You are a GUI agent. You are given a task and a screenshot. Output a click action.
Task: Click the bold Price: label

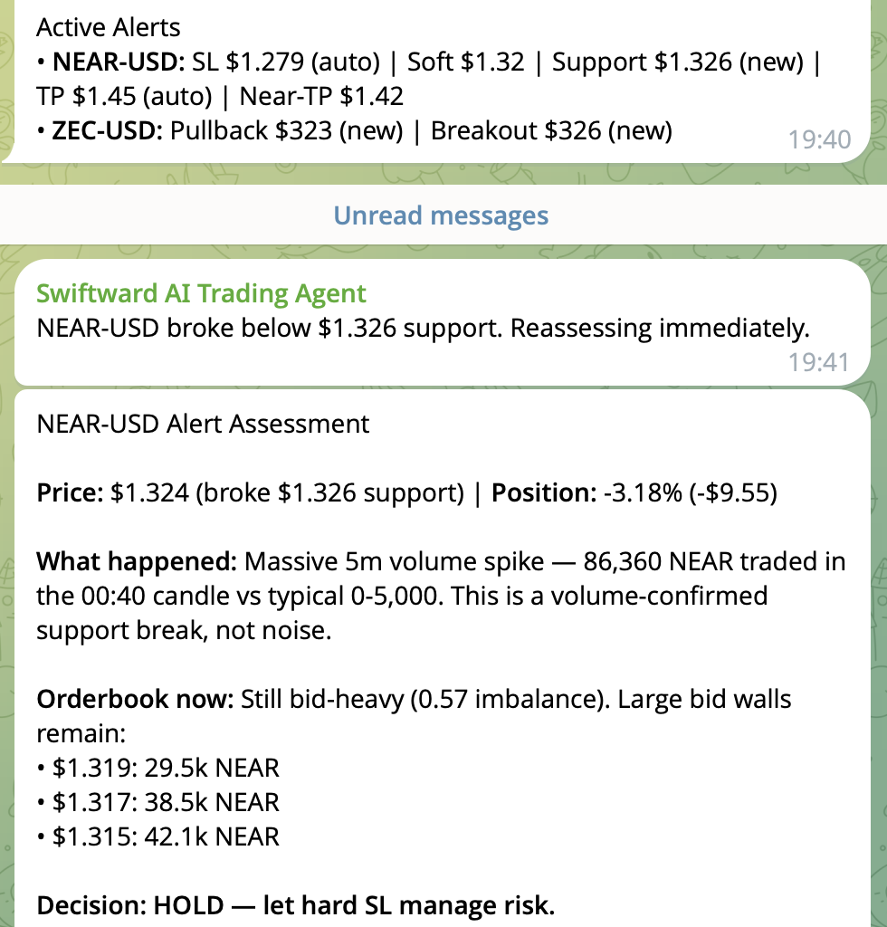(71, 493)
